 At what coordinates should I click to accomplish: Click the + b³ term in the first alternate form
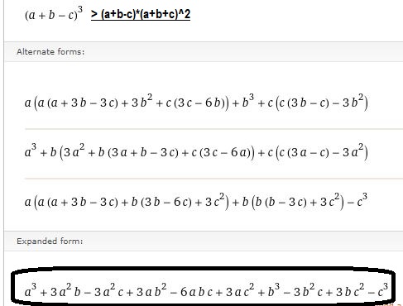coord(243,101)
